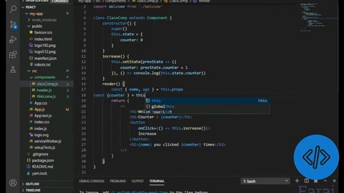The image size is (344, 193).
Task: Open favicon.ico file
Action: [43, 33]
